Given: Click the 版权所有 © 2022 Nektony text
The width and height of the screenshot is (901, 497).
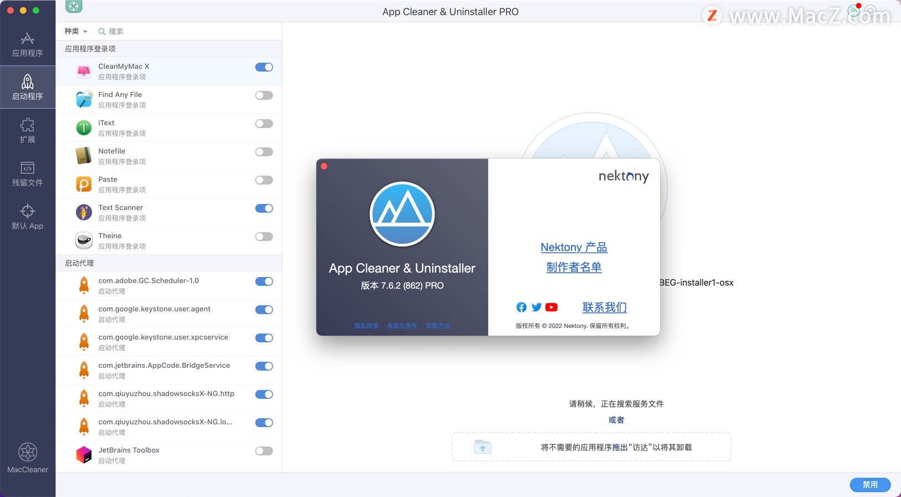Looking at the screenshot, I should point(574,326).
